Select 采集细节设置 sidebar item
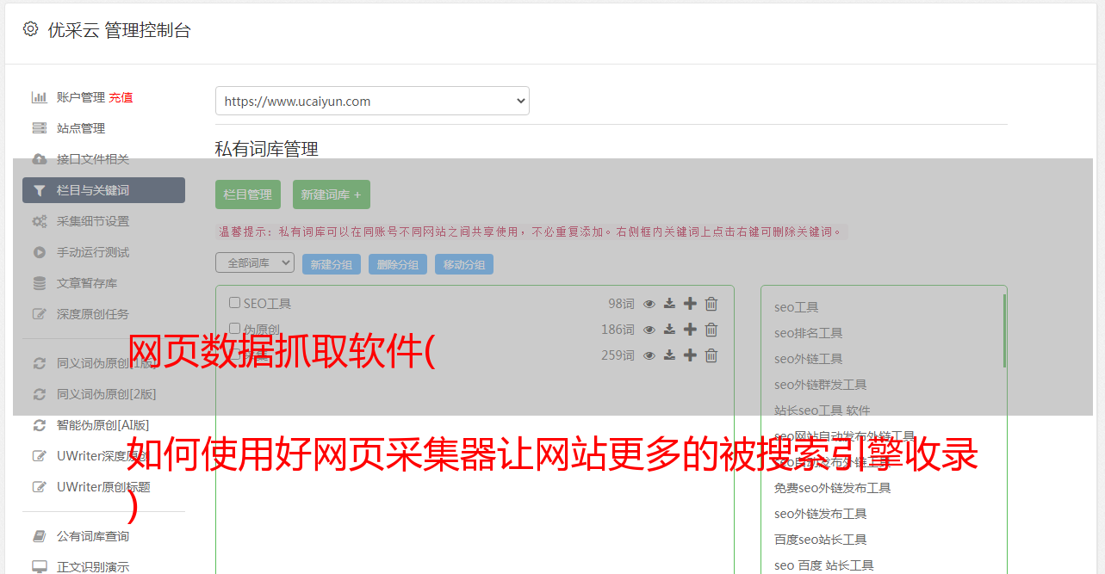The image size is (1105, 574). click(92, 221)
